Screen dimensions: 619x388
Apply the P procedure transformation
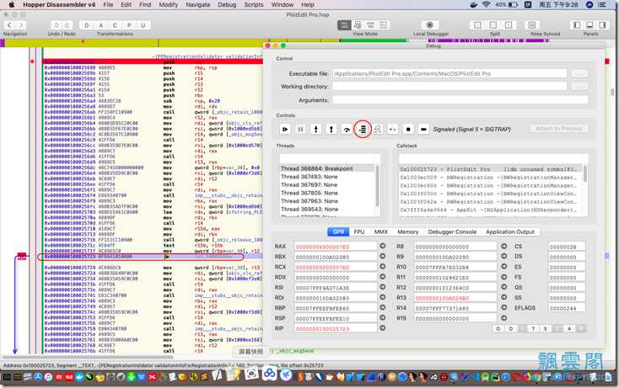pyautogui.click(x=129, y=25)
